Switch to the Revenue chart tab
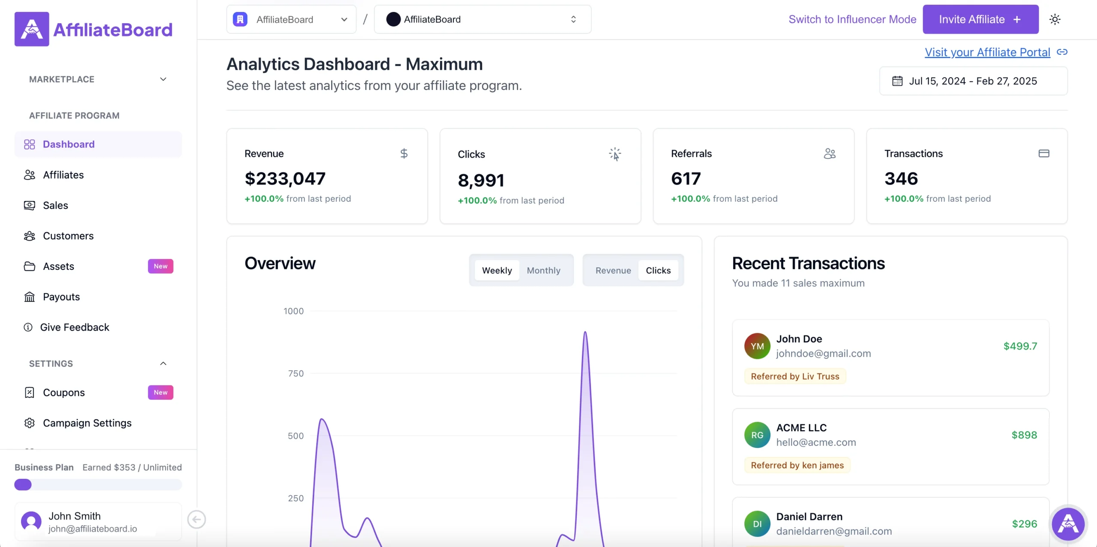The image size is (1097, 547). [x=613, y=270]
